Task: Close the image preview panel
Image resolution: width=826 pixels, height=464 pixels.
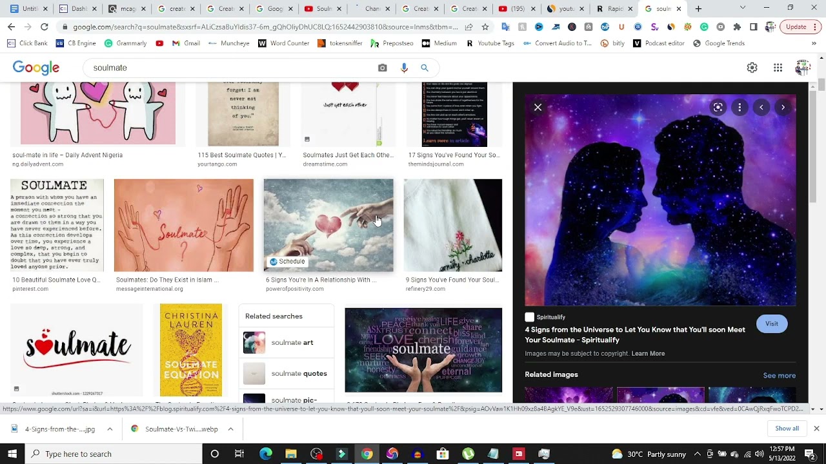Action: (538, 108)
